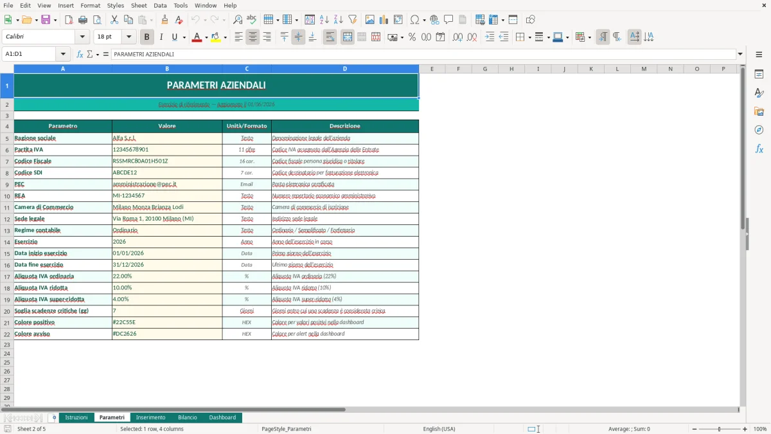Expand background color palette arrow

tap(225, 37)
